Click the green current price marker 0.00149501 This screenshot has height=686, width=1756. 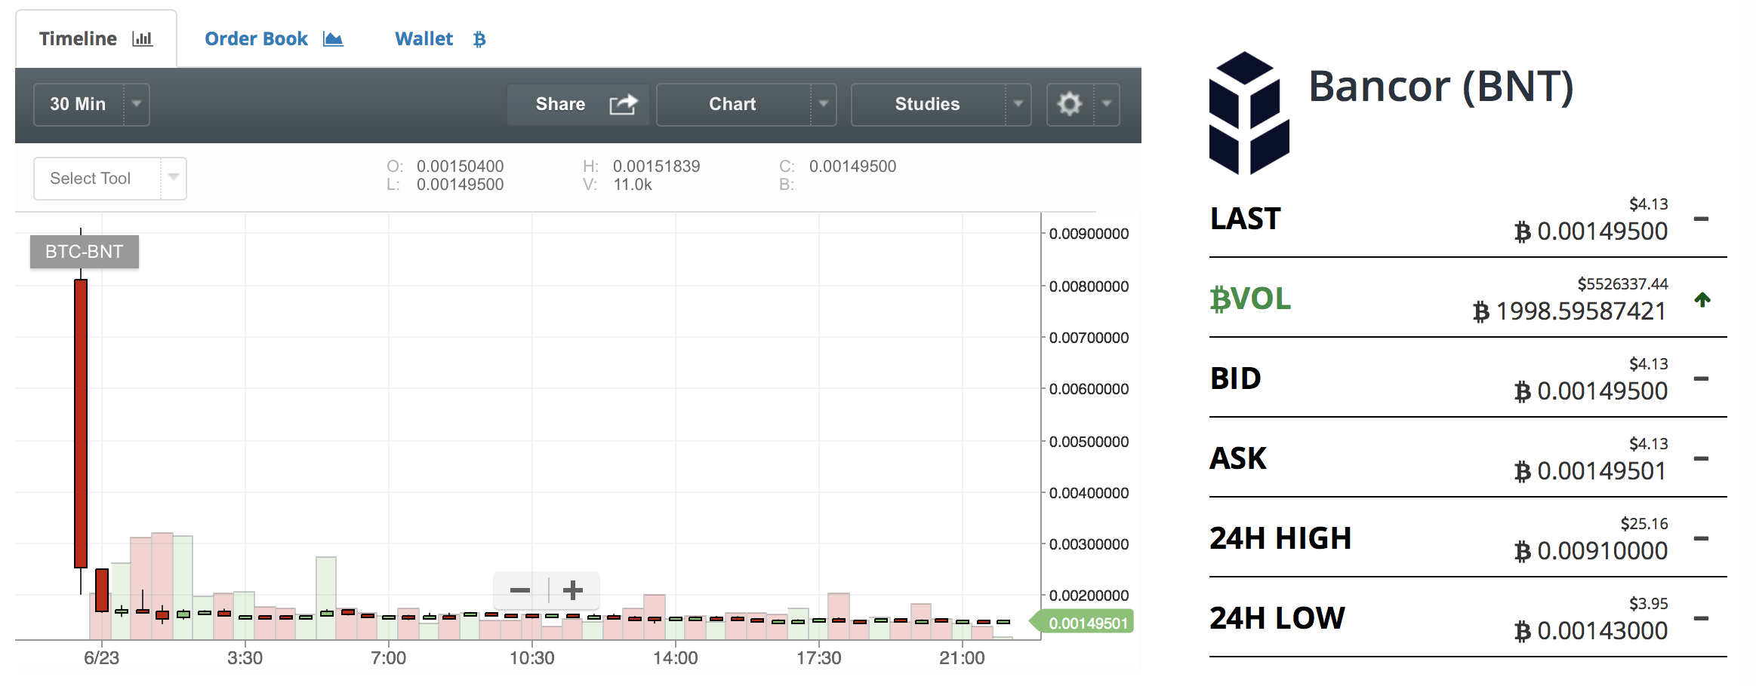tap(1083, 623)
